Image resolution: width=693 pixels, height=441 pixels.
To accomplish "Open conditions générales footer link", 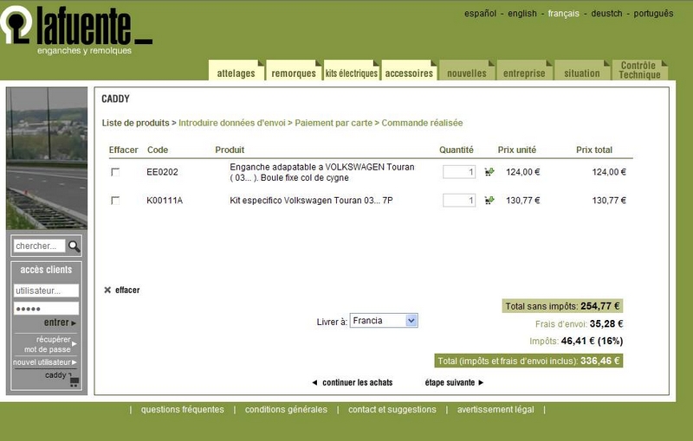I will pos(286,409).
